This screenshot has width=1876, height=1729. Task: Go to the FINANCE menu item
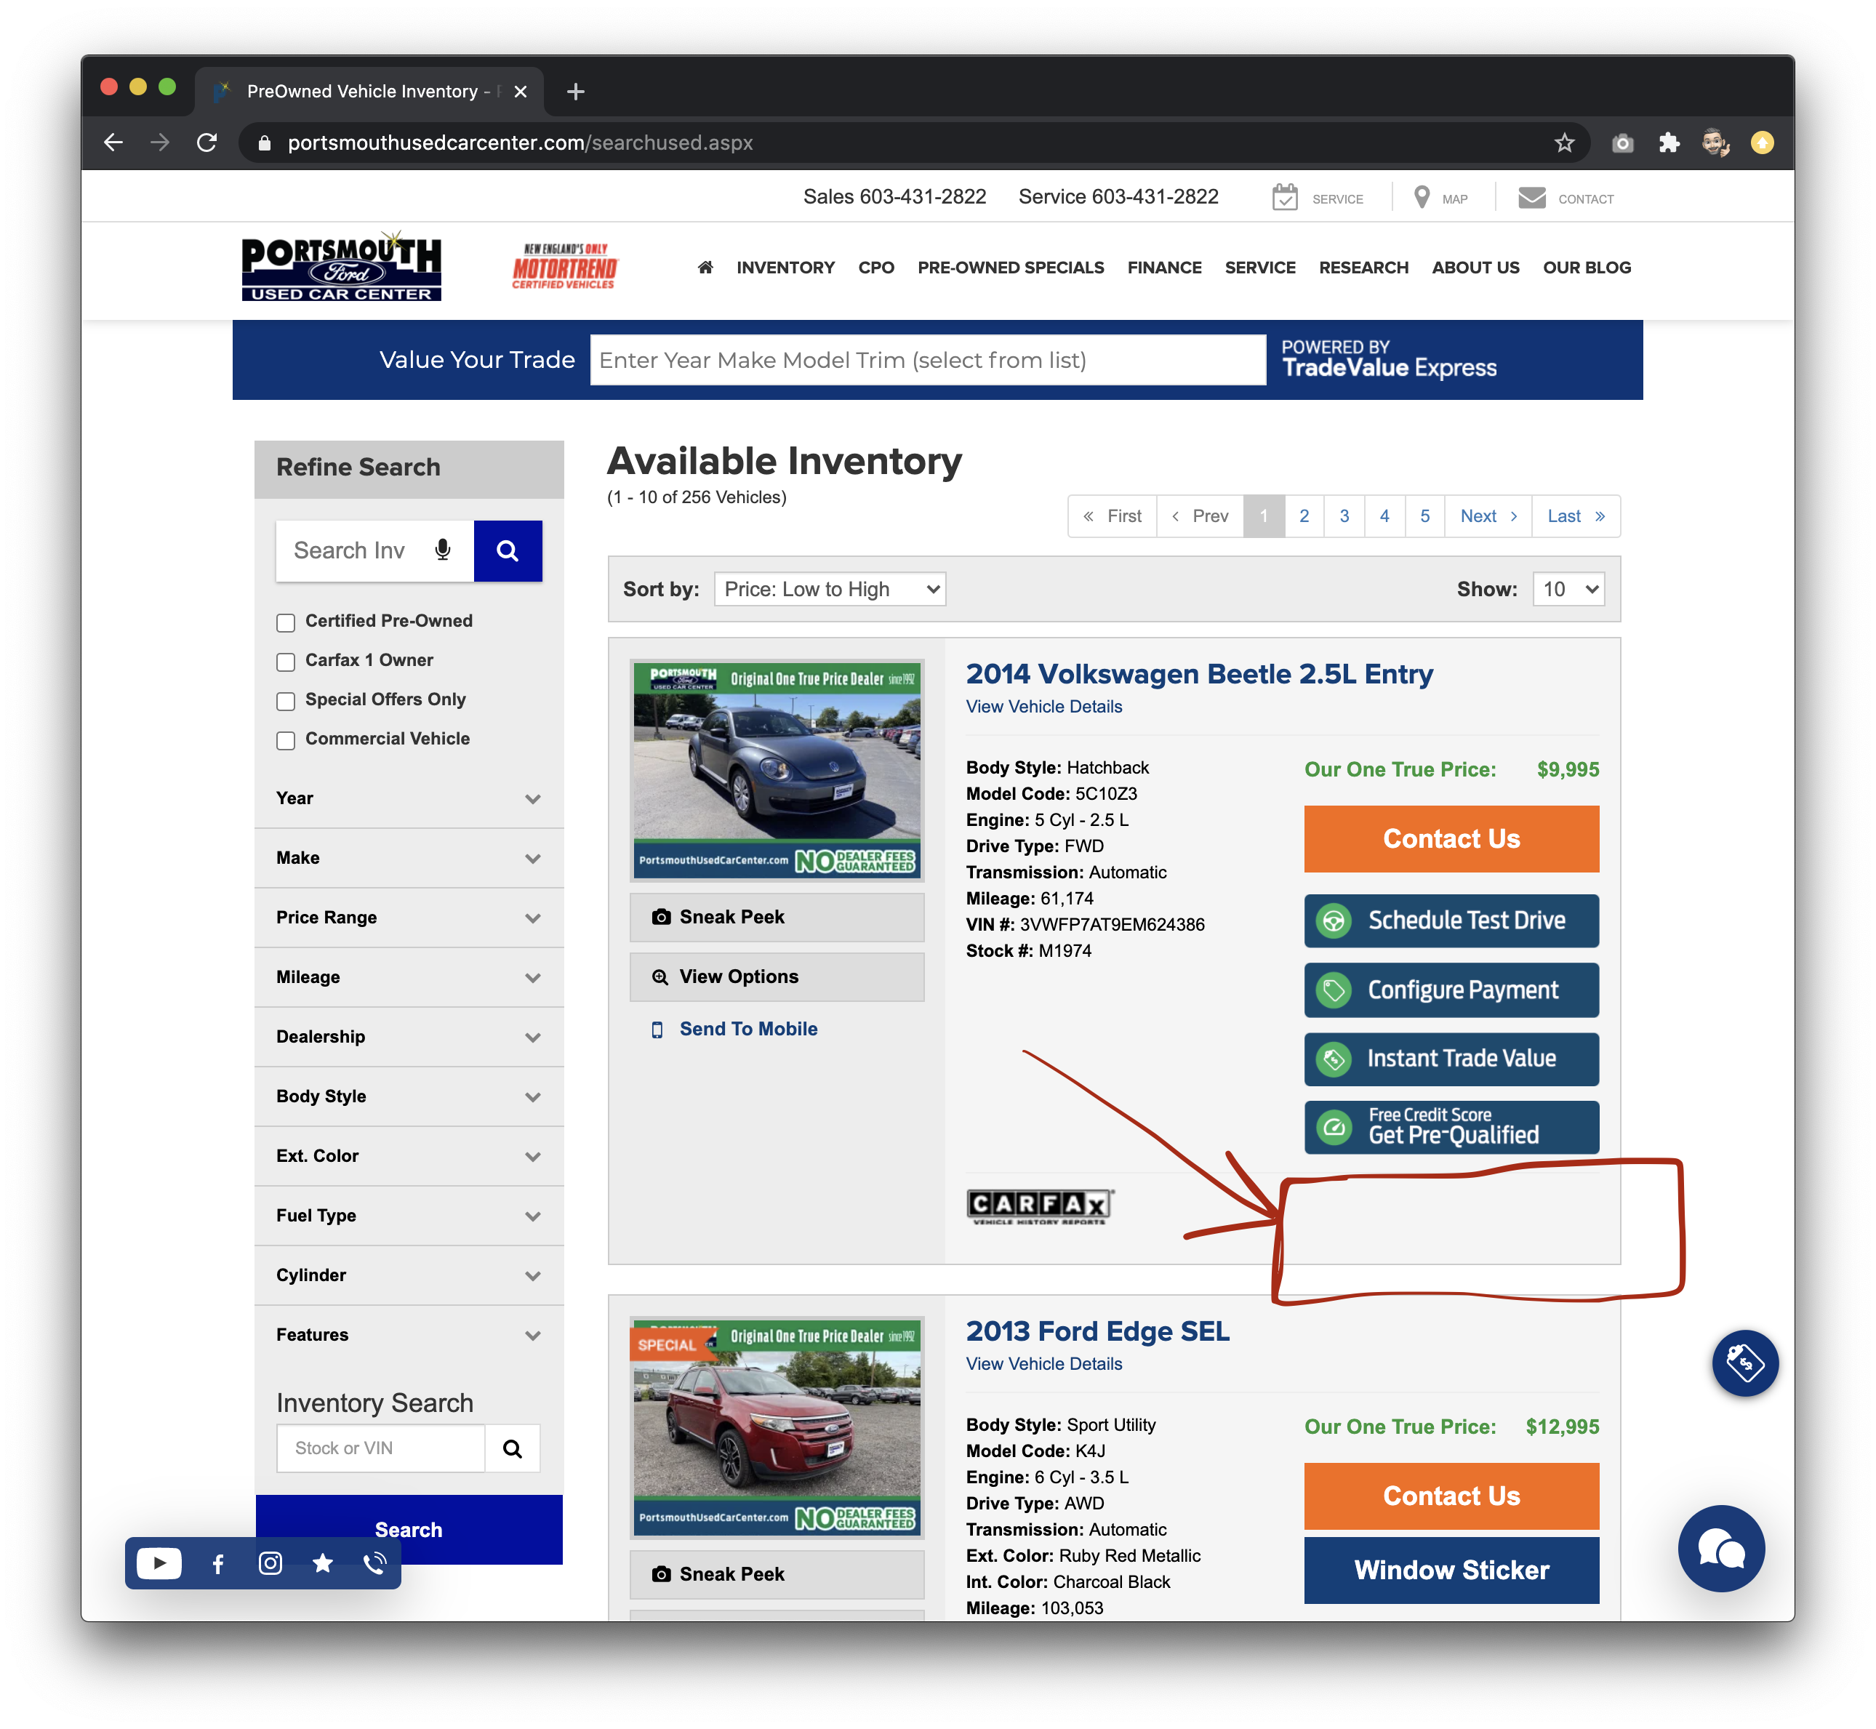pos(1164,268)
